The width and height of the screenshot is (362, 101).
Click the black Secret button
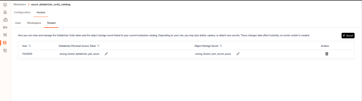pos(348,35)
